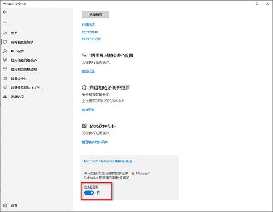Click the 上次更新时间 2023/6/6 8:11 text
273x212 pixels.
tap(103, 101)
